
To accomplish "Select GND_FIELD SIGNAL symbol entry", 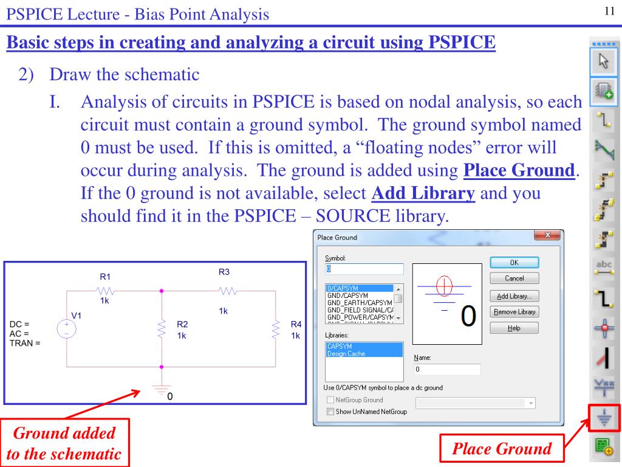I will click(x=360, y=310).
